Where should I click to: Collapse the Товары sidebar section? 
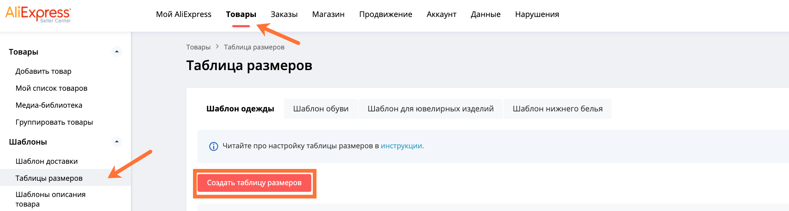[x=117, y=52]
